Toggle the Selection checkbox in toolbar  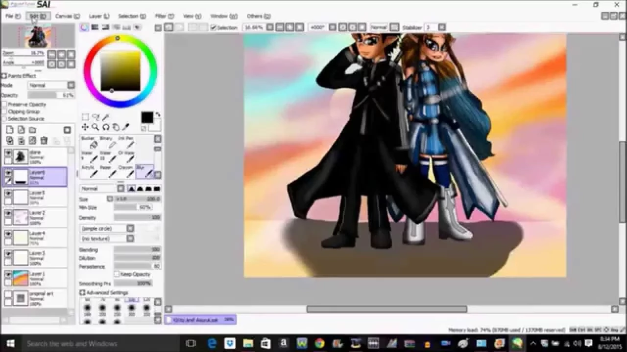[x=214, y=28]
